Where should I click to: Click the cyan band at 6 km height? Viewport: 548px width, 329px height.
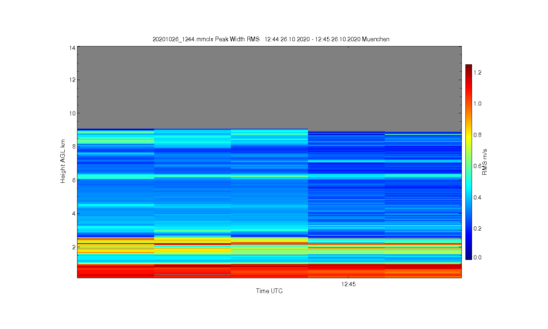pos(269,176)
